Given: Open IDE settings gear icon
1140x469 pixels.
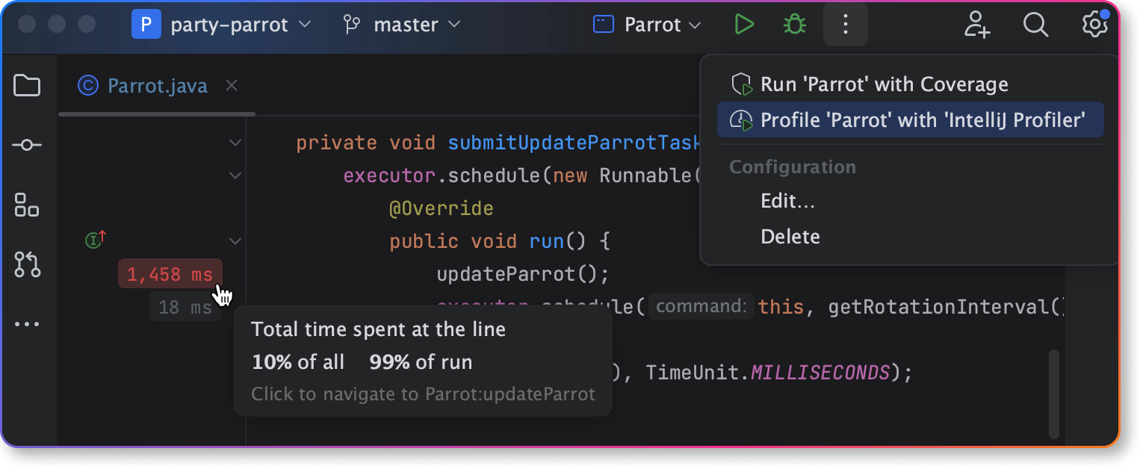Looking at the screenshot, I should click(x=1094, y=25).
